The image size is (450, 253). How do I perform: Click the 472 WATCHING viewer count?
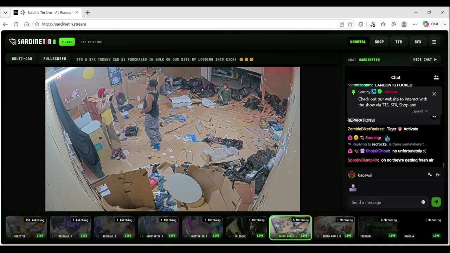click(91, 42)
